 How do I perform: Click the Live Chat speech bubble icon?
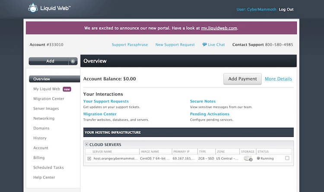pyautogui.click(x=204, y=44)
